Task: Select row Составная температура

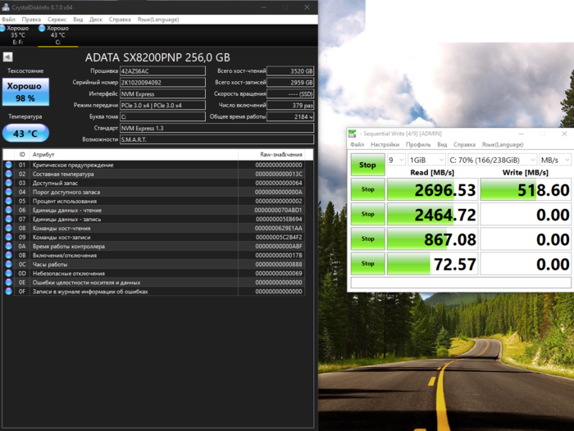Action: tap(153, 175)
